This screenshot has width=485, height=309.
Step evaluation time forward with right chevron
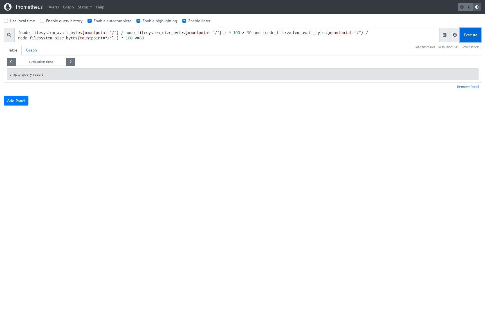coord(70,62)
